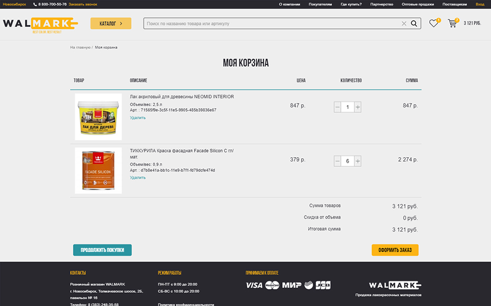Click Оформить заказ button
The image size is (491, 306).
click(x=395, y=250)
